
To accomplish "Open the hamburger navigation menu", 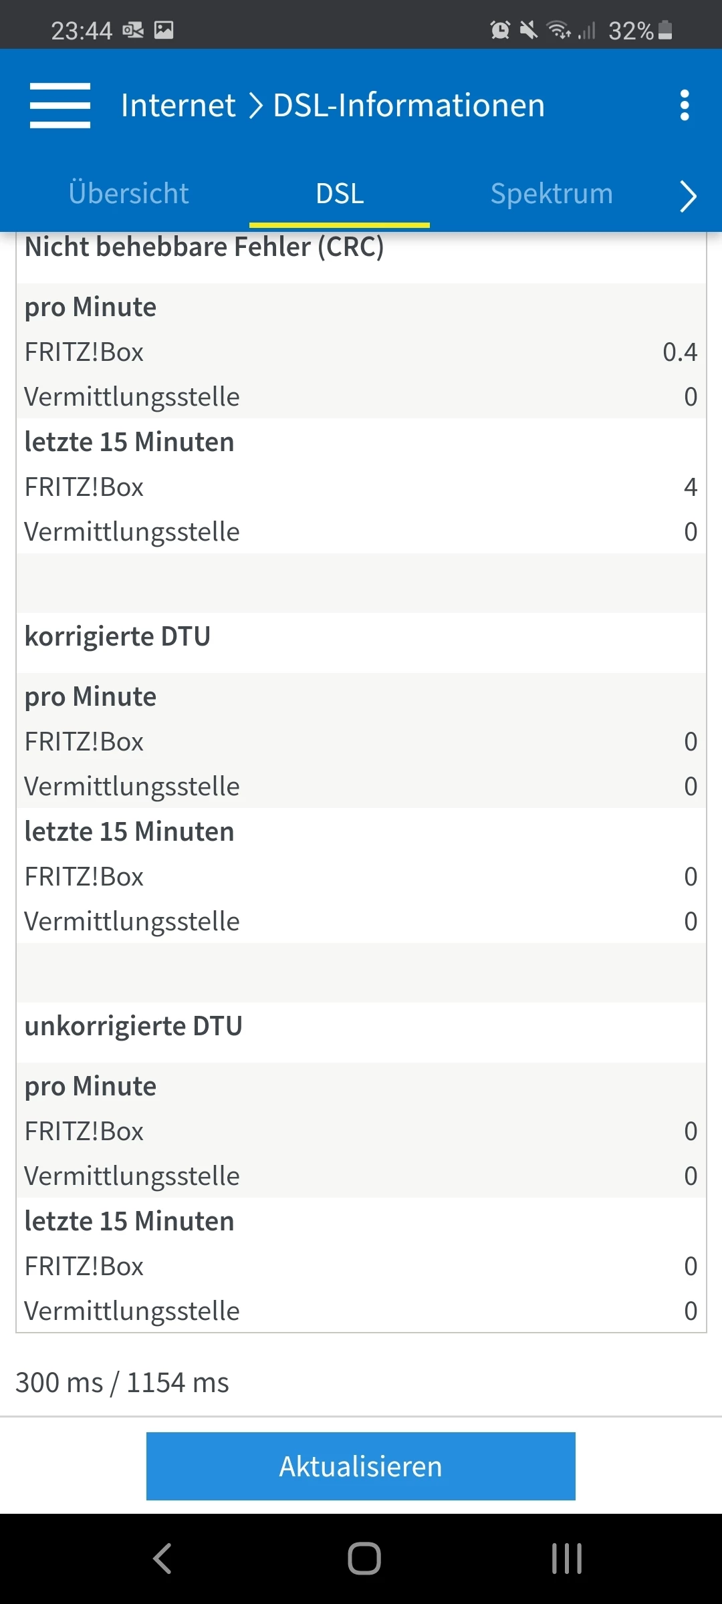I will coord(60,106).
